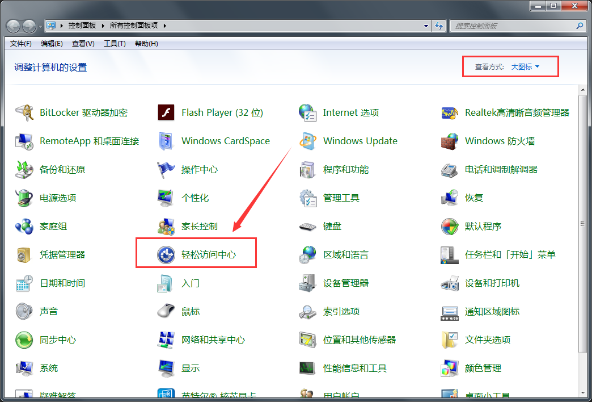Open the RemoteApp 和桌面连接 icon
Screen dimensions: 592x402
(x=24, y=141)
